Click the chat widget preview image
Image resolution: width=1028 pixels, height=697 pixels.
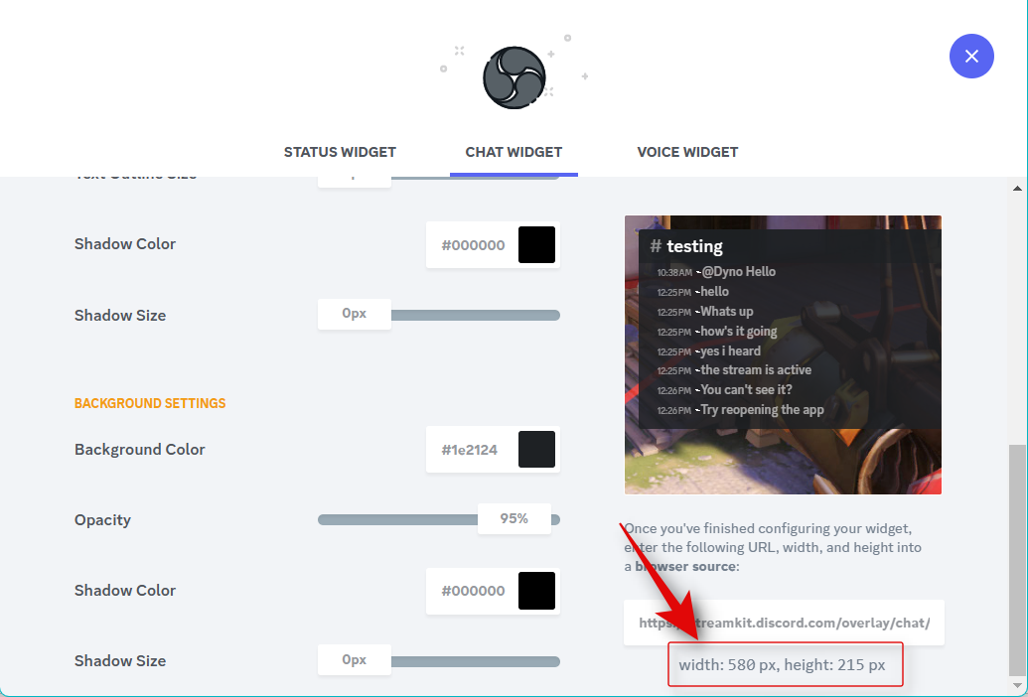[783, 354]
